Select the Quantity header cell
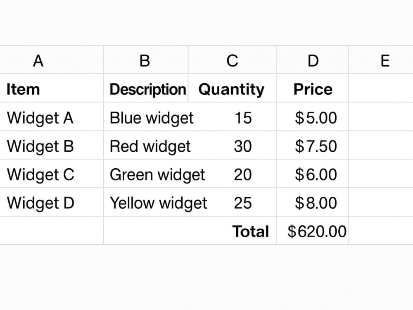The height and width of the screenshot is (310, 413). coord(232,88)
